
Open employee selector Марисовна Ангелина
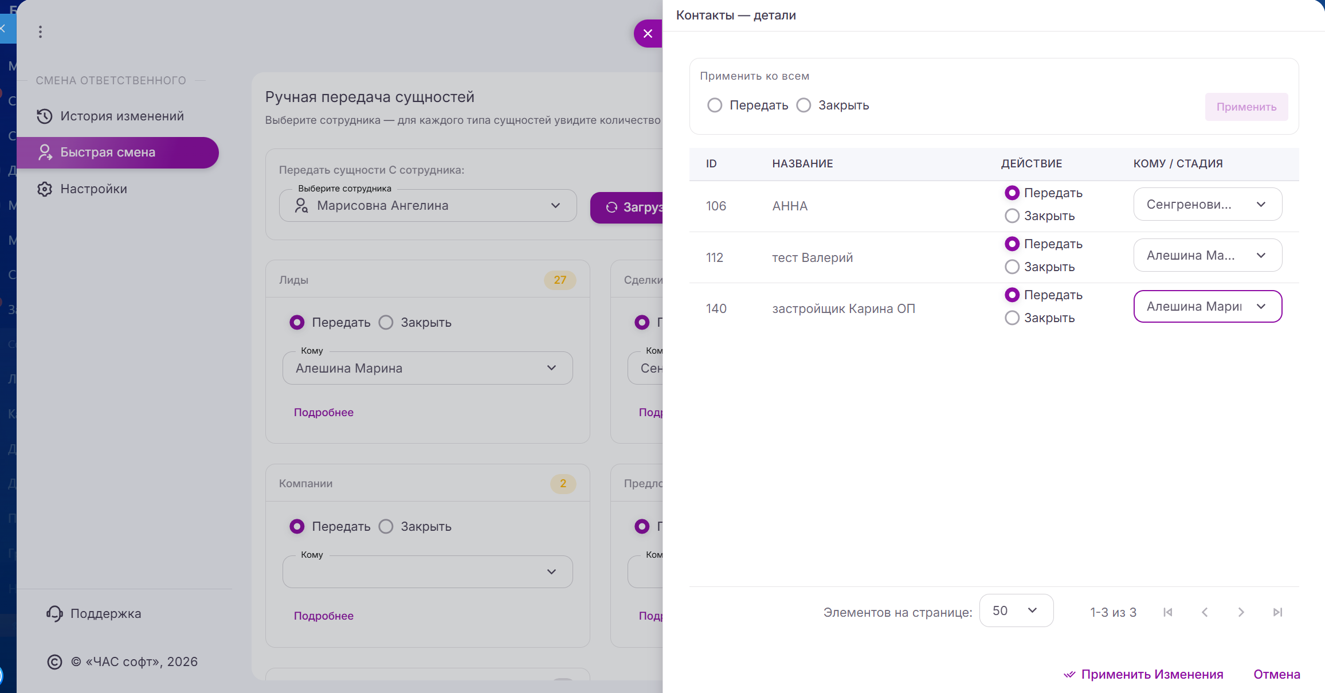click(x=428, y=206)
